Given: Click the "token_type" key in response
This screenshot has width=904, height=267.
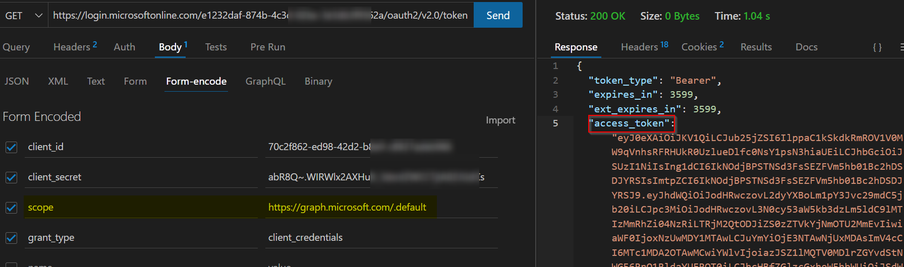Looking at the screenshot, I should [624, 80].
